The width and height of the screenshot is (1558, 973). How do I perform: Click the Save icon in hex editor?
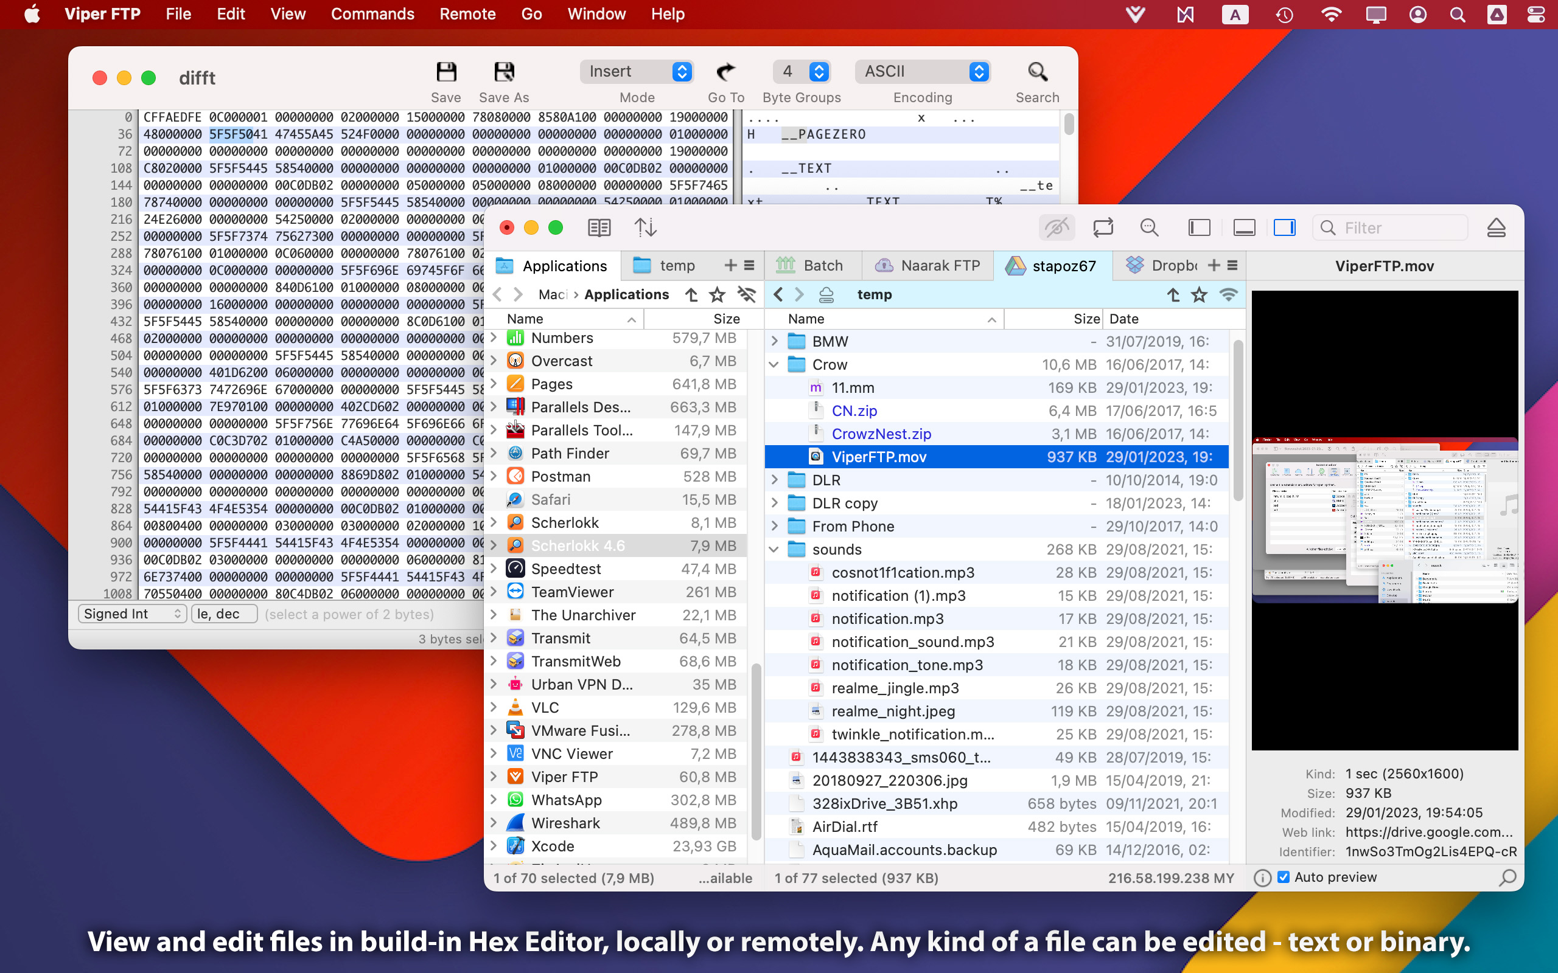click(x=445, y=72)
